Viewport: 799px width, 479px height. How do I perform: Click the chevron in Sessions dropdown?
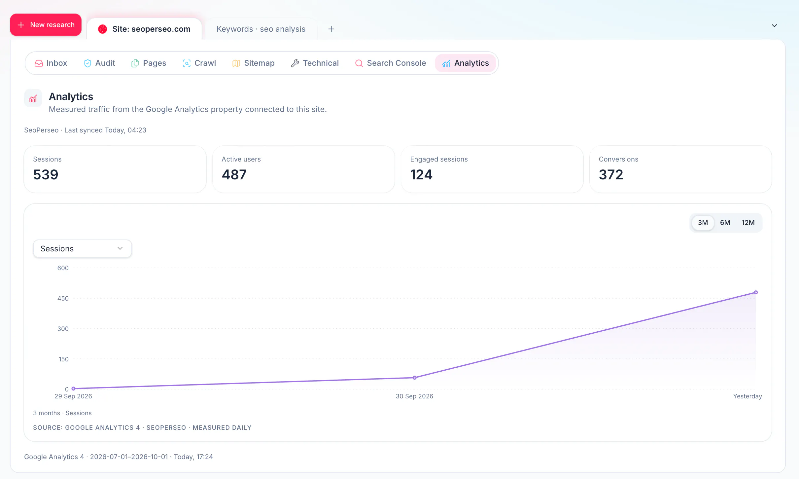click(120, 248)
